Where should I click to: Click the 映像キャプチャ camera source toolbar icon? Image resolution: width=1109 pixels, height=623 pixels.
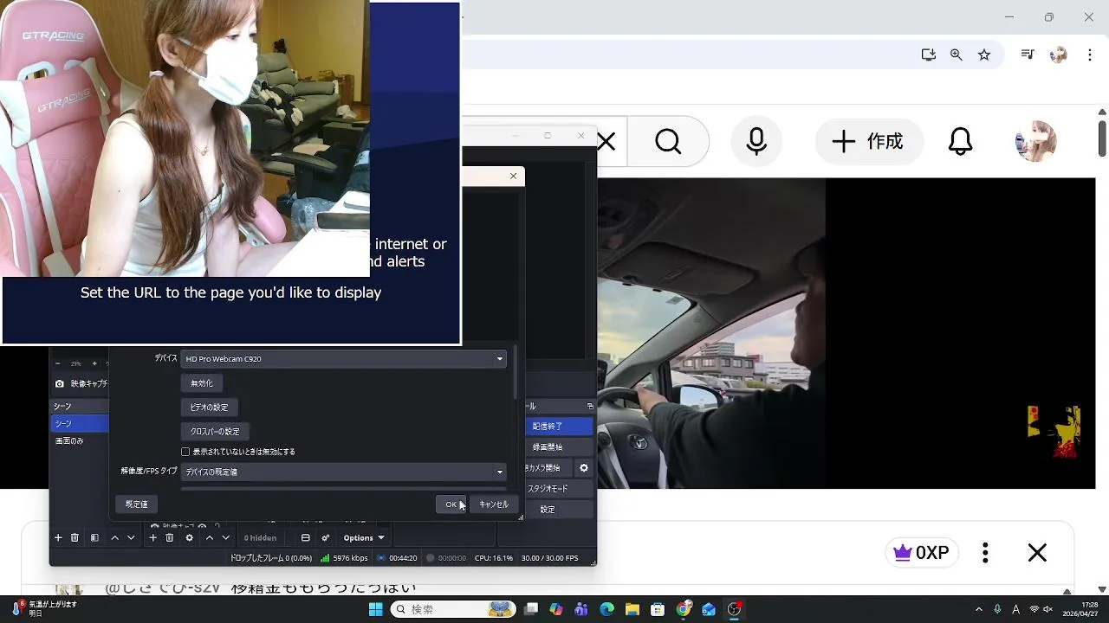[x=59, y=383]
